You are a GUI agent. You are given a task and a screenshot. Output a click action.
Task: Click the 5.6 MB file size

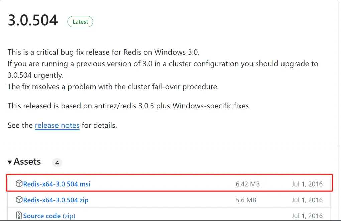pyautogui.click(x=246, y=200)
